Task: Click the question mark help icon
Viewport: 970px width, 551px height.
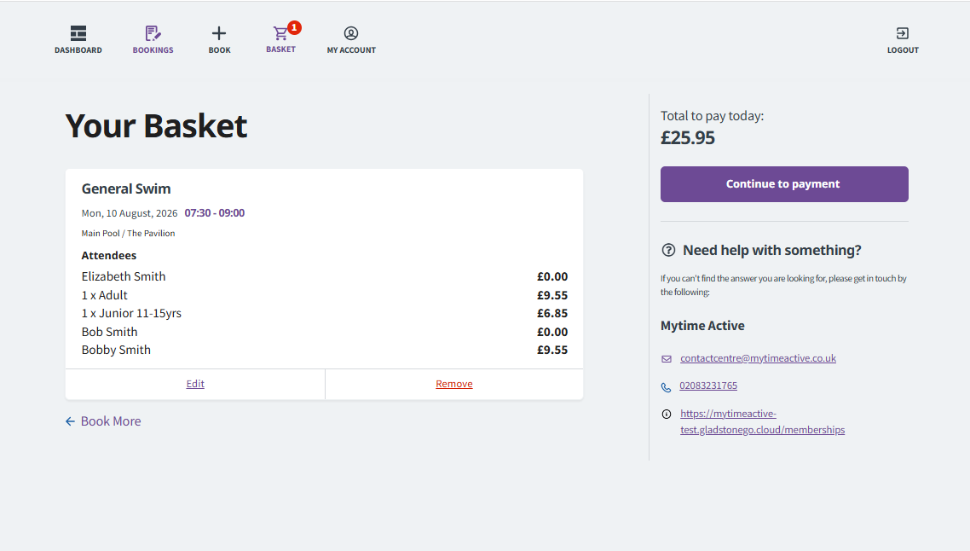Action: [668, 250]
